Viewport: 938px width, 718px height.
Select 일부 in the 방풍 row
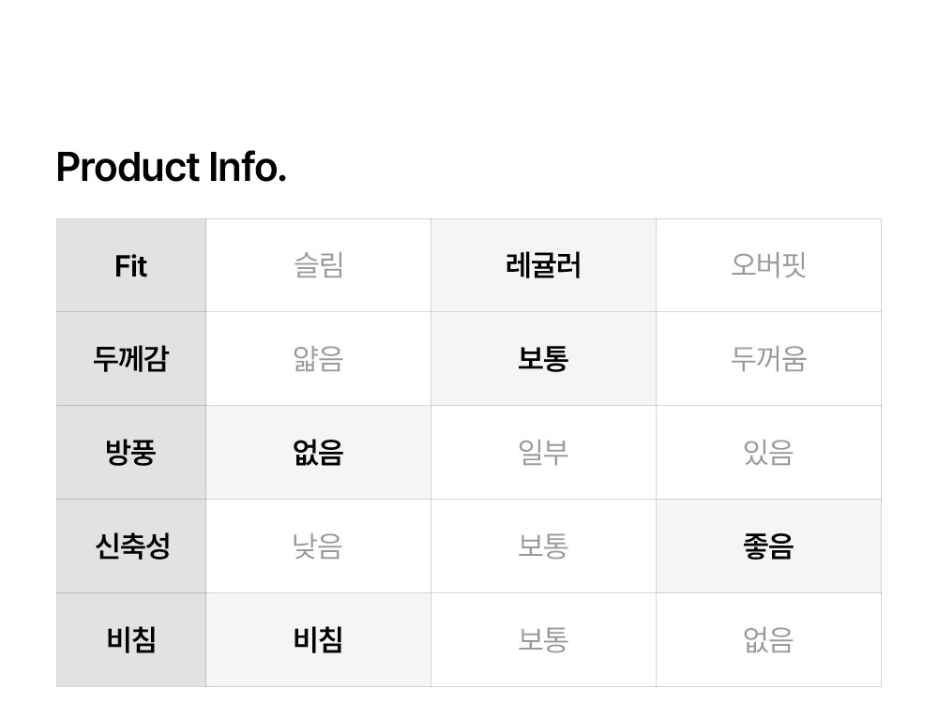click(x=543, y=453)
